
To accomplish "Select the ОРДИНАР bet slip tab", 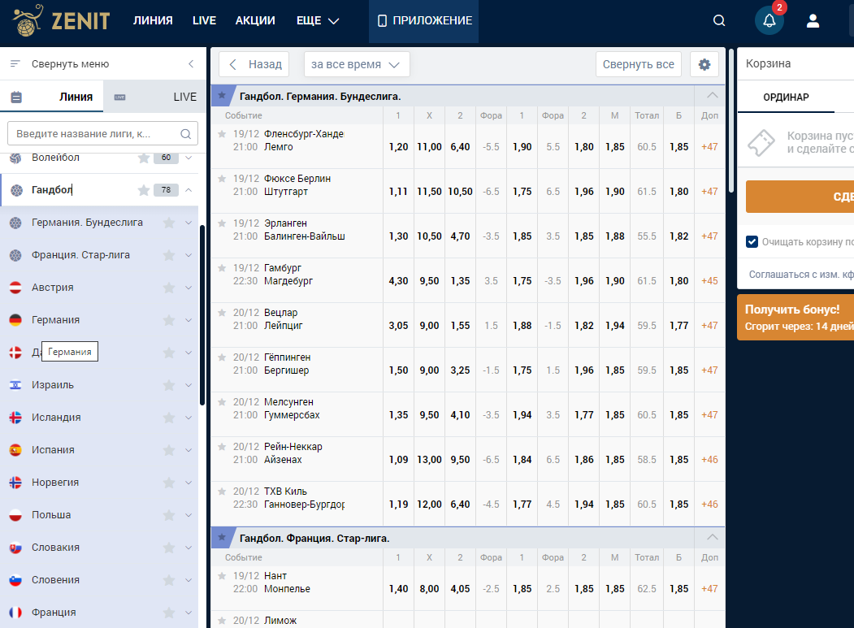I will point(786,97).
